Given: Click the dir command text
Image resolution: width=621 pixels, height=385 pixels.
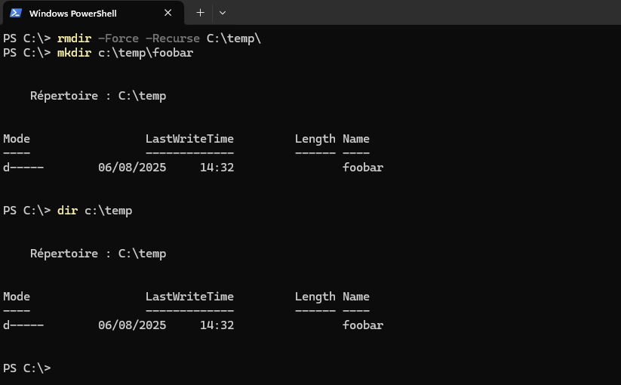Looking at the screenshot, I should click(x=67, y=211).
